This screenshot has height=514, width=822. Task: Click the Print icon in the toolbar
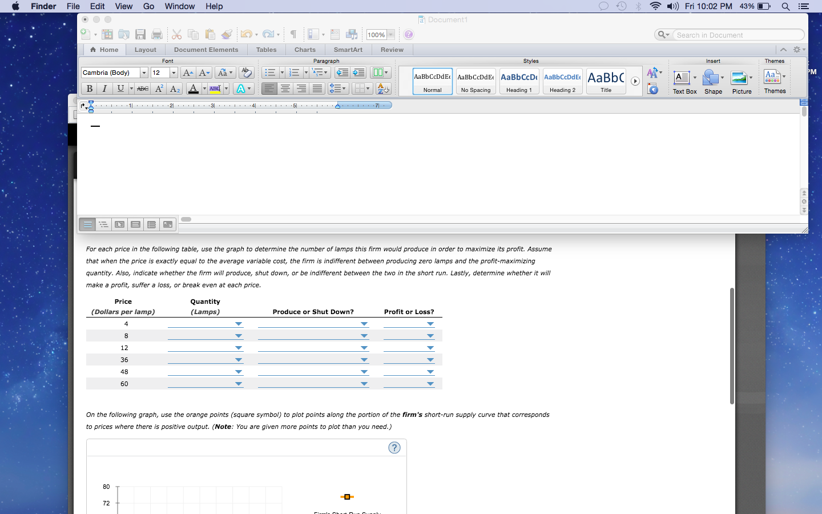[x=156, y=34]
